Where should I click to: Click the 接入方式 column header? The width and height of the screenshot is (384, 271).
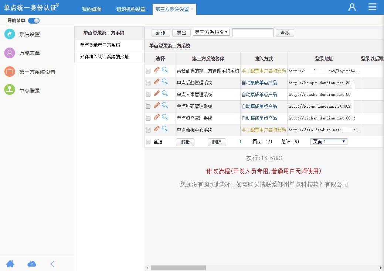coord(264,59)
